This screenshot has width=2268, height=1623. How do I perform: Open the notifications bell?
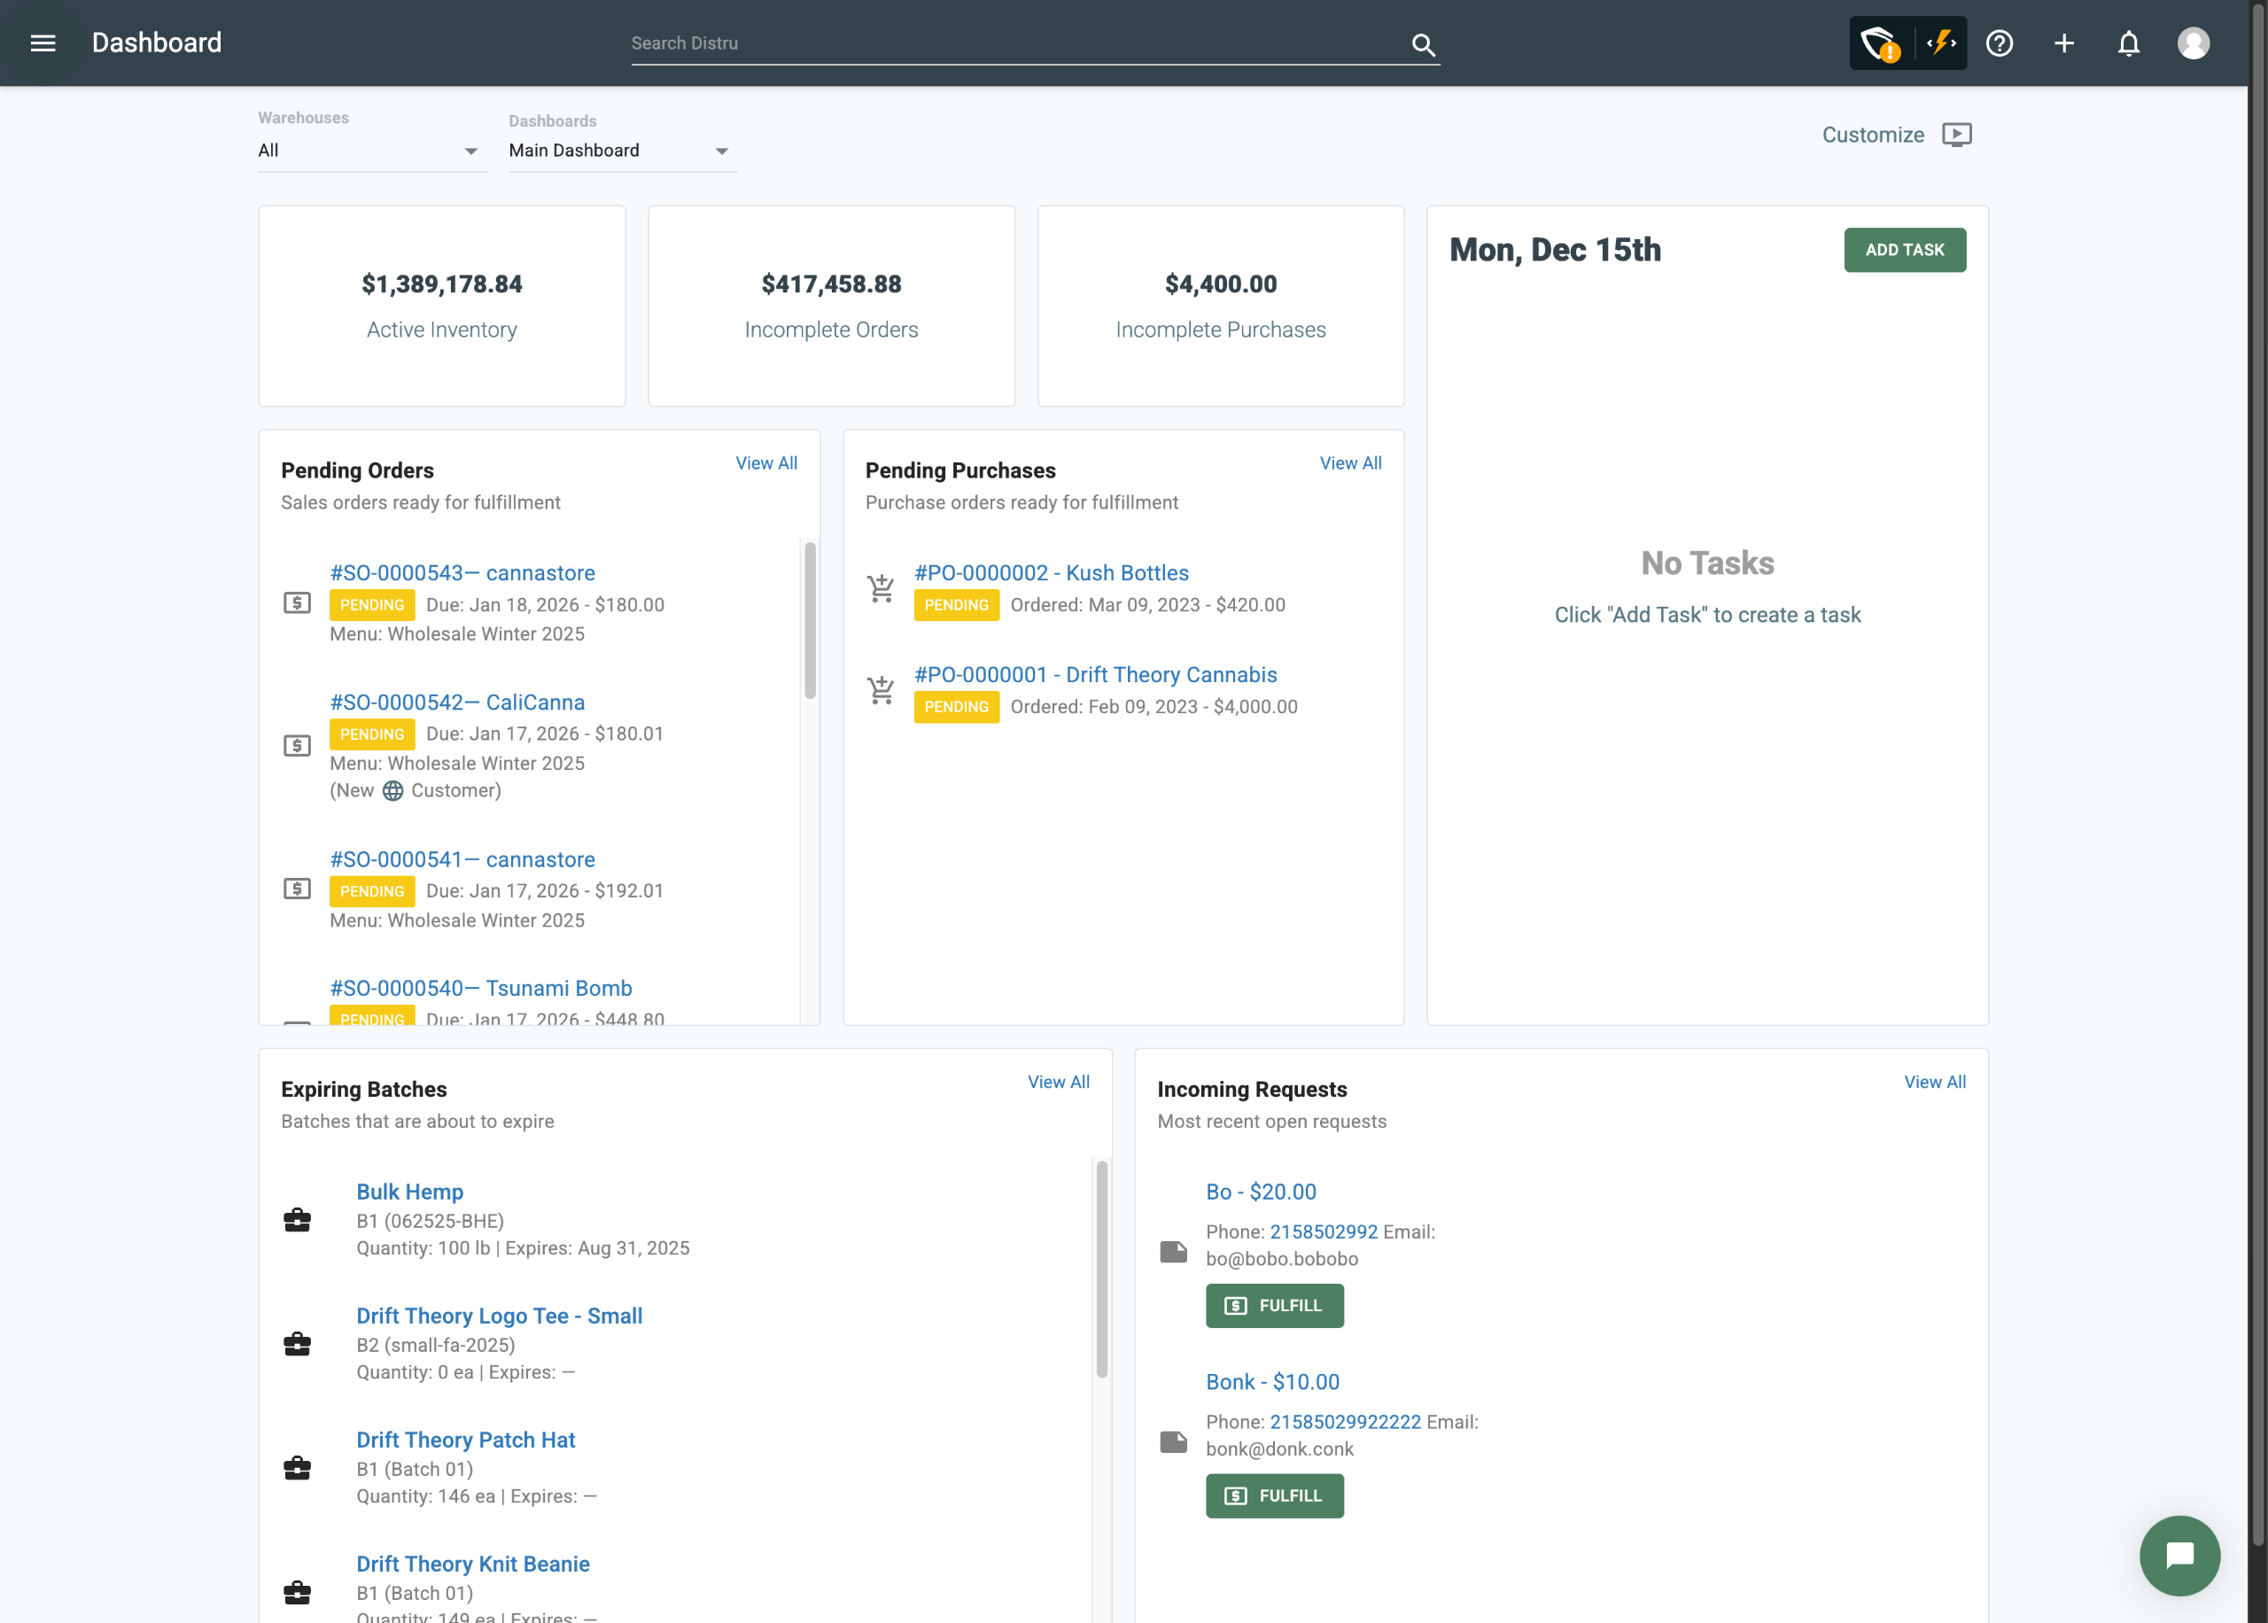click(2129, 43)
